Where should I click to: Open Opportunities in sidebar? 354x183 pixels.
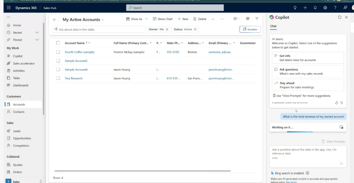pyautogui.click(x=22, y=138)
